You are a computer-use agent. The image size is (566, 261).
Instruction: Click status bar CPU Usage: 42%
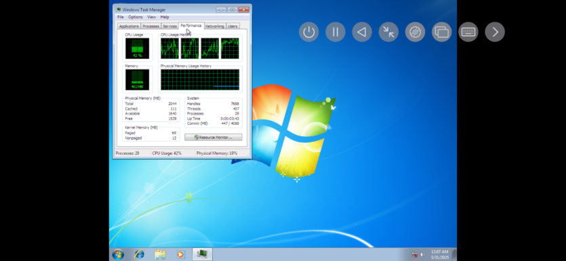pos(167,153)
